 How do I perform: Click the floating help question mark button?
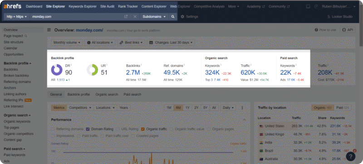tap(350, 156)
